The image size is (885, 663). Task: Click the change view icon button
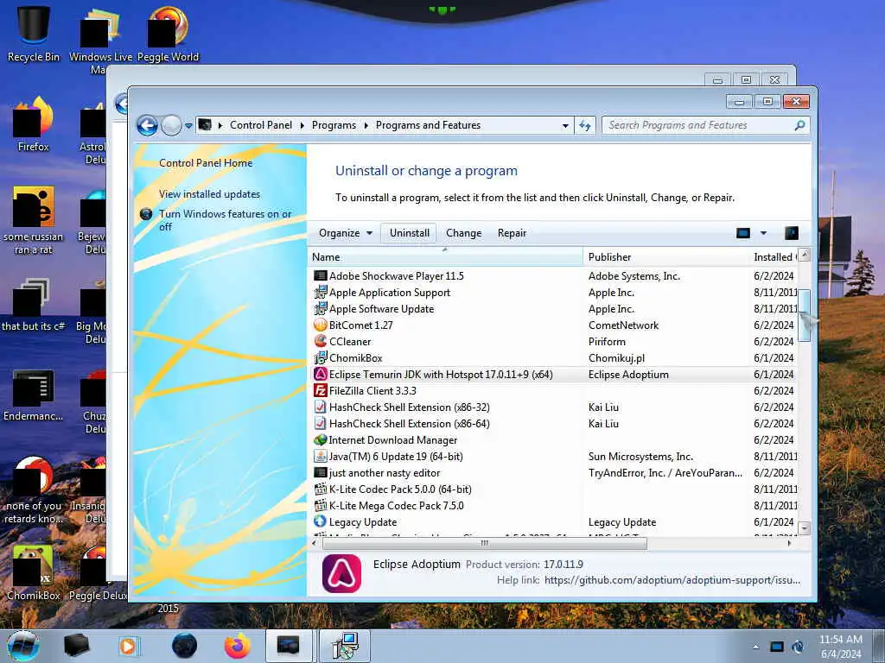[743, 233]
